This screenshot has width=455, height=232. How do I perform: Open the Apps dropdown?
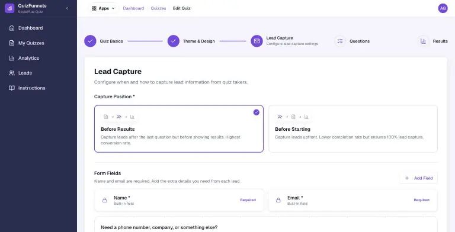click(x=103, y=8)
